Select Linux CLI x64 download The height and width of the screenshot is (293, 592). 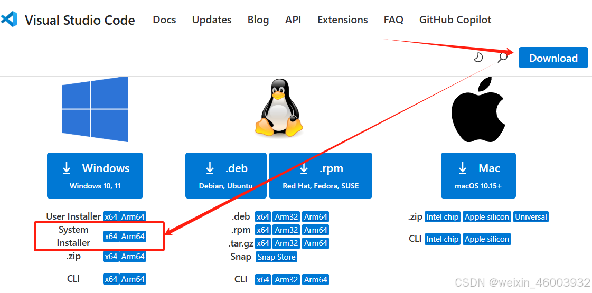263,279
